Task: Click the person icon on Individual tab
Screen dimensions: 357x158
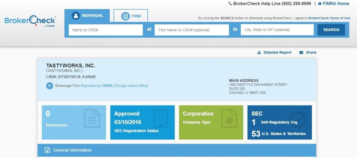Action: pyautogui.click(x=76, y=16)
